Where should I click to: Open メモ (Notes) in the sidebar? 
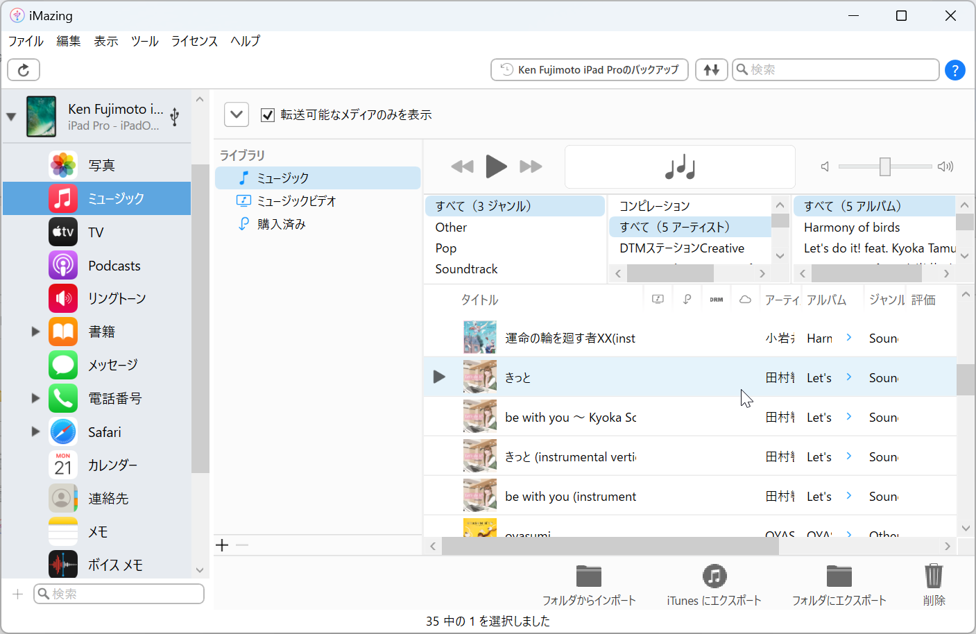pos(97,531)
